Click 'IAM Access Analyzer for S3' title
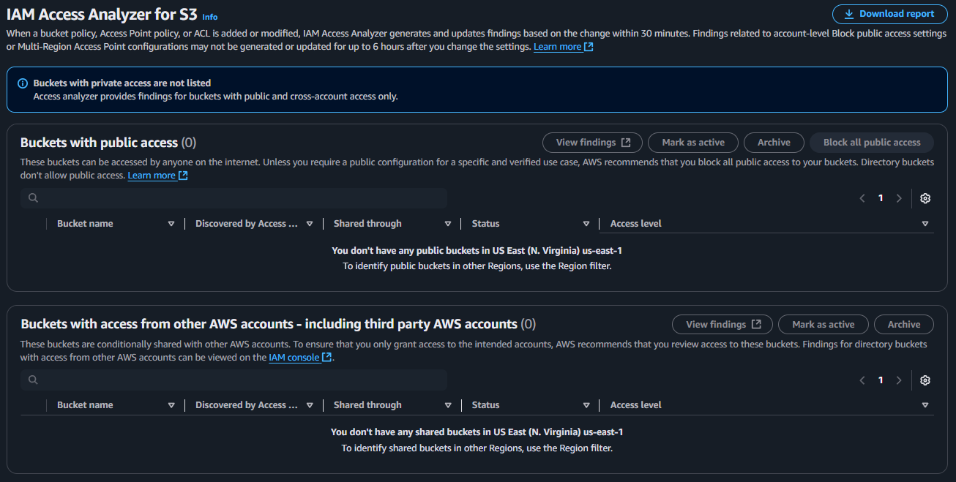 [x=102, y=14]
